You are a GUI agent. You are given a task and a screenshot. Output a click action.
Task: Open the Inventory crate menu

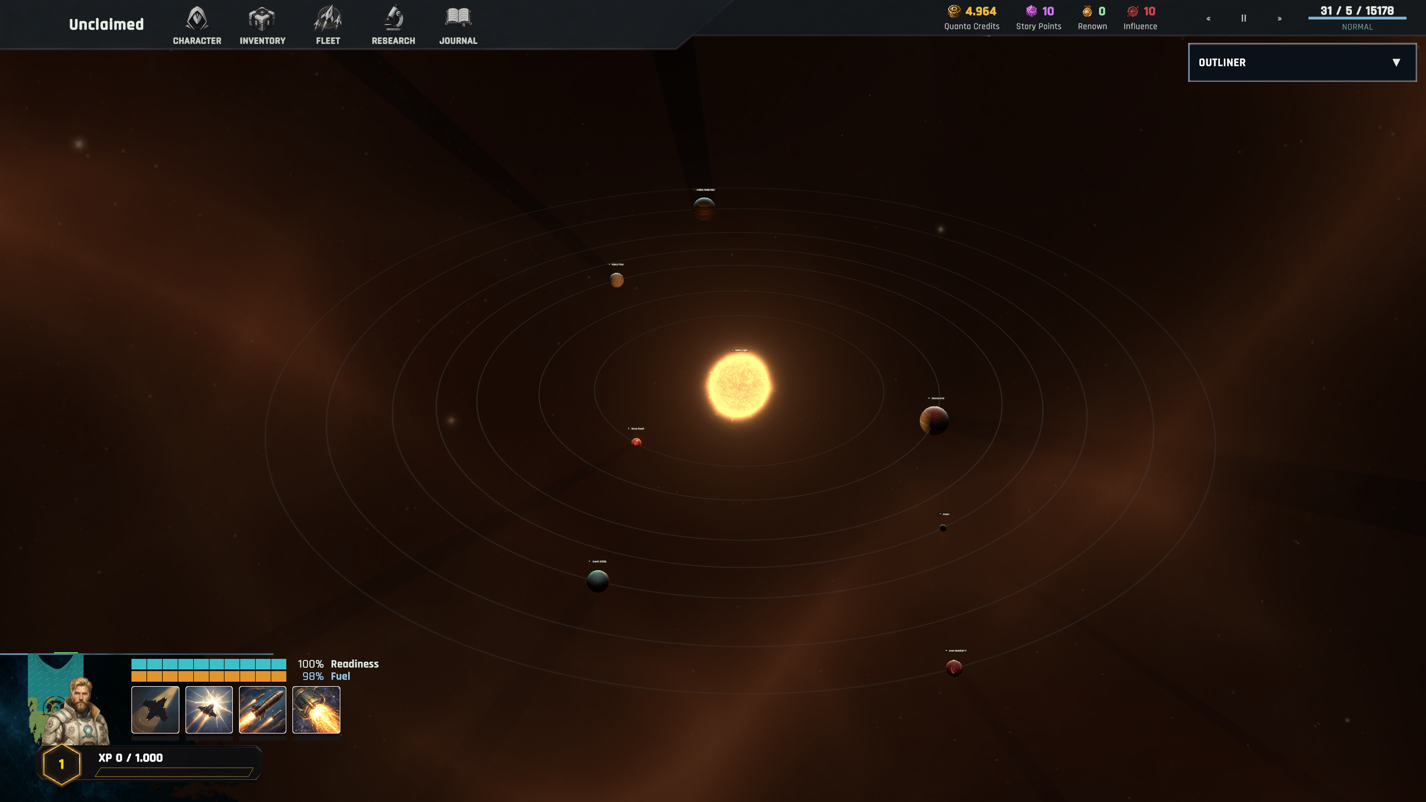[x=262, y=26]
